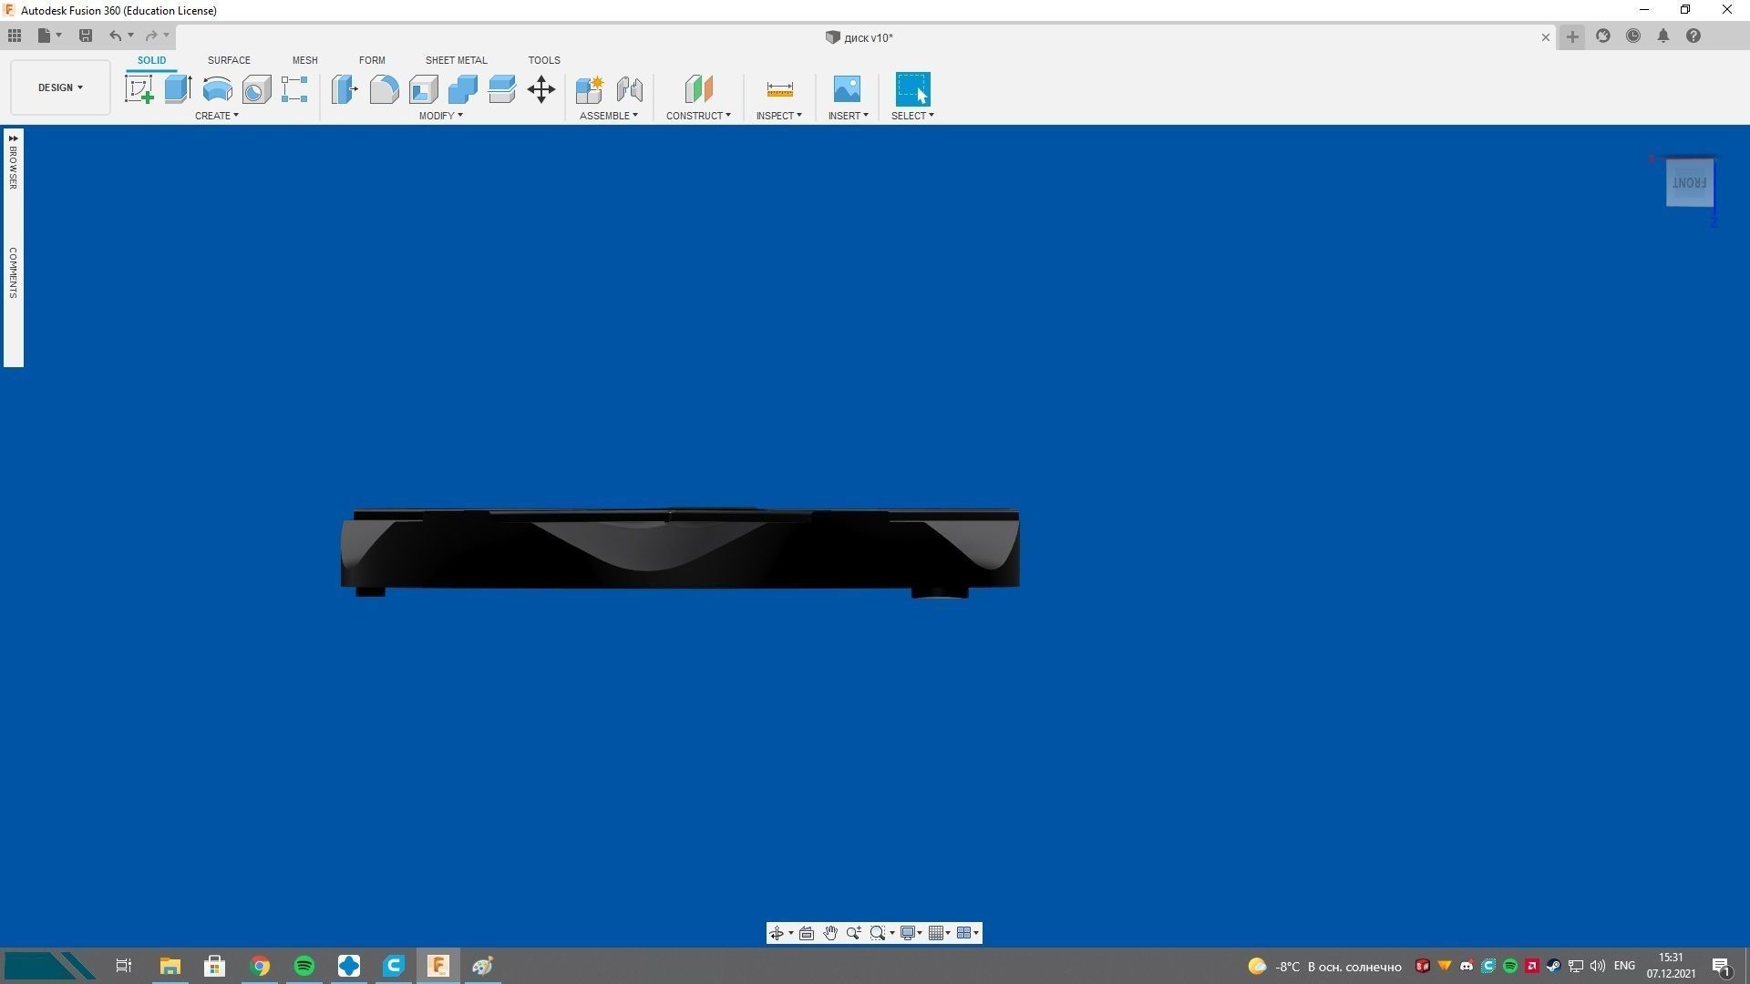Screen dimensions: 1750x984
Task: Activate the Move/Copy tool
Action: coord(541,89)
